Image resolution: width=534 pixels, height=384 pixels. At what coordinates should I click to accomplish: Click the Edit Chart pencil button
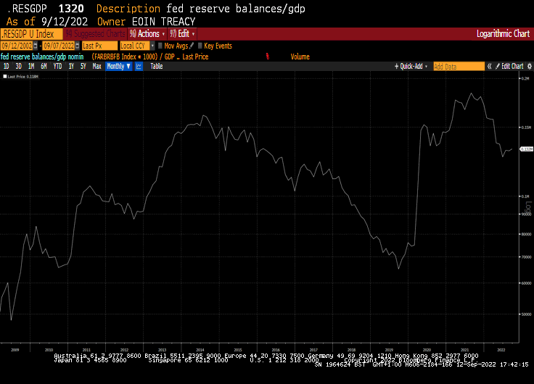pyautogui.click(x=509, y=67)
